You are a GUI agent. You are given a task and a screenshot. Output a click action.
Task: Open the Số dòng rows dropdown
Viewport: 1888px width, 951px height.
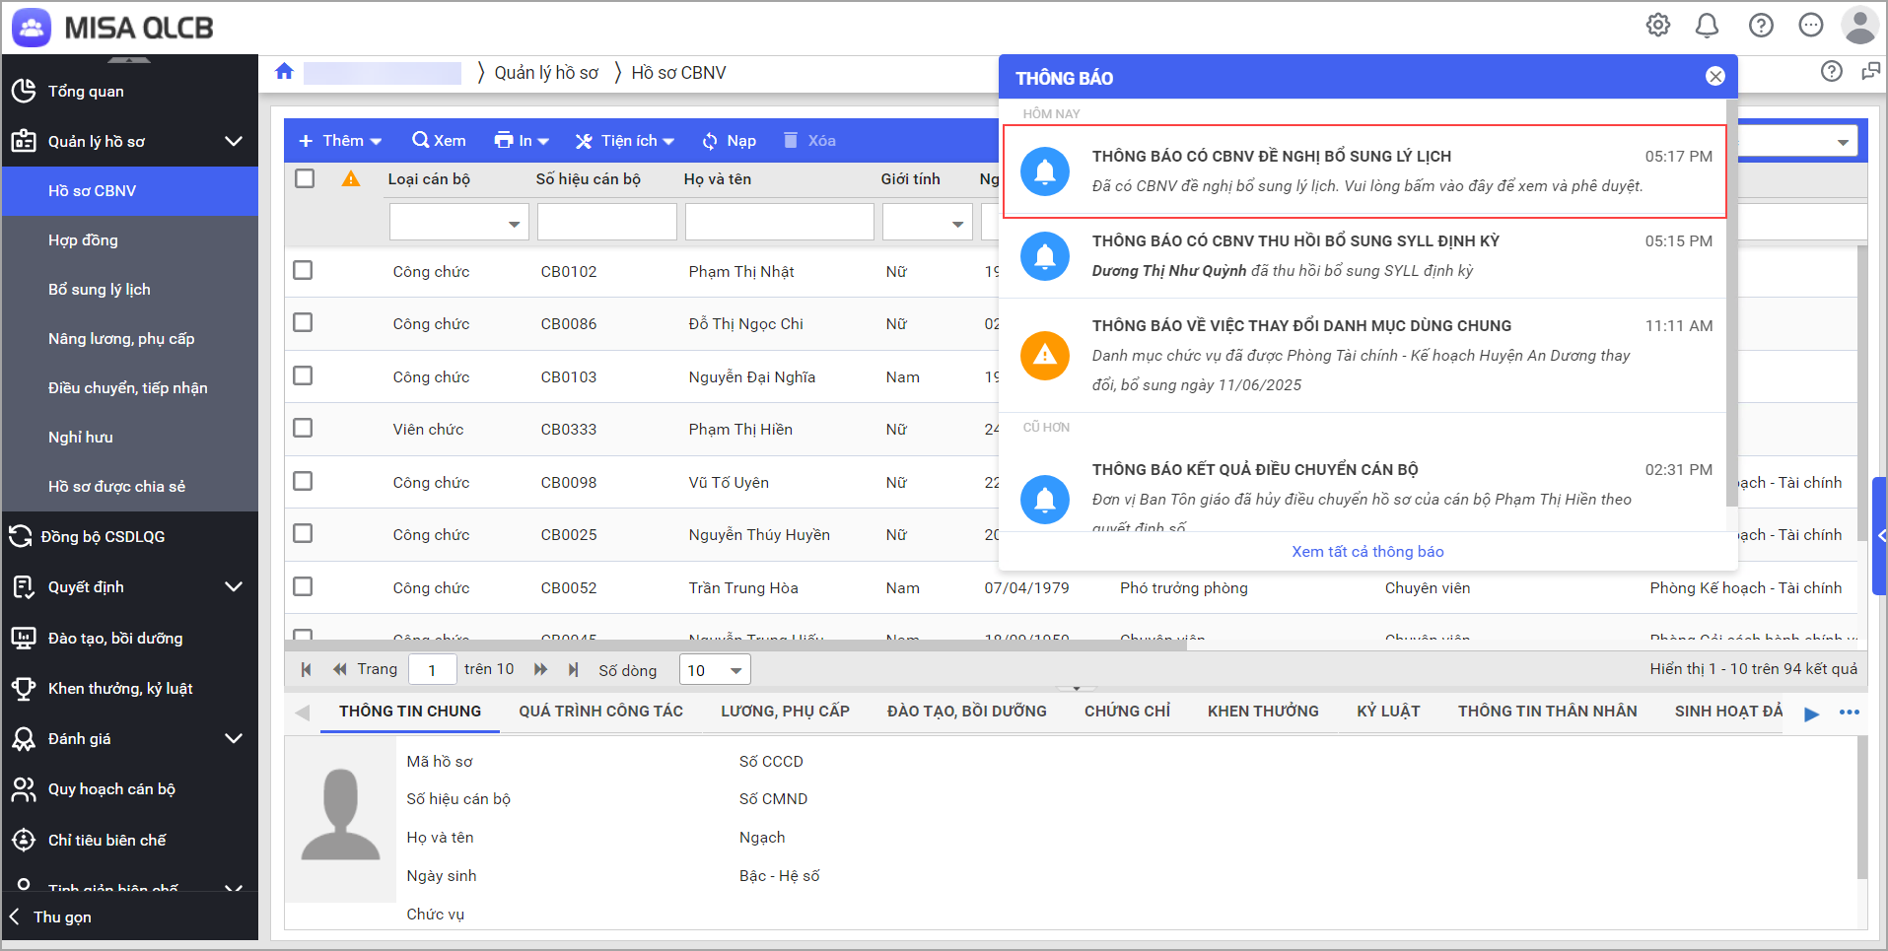coord(715,670)
